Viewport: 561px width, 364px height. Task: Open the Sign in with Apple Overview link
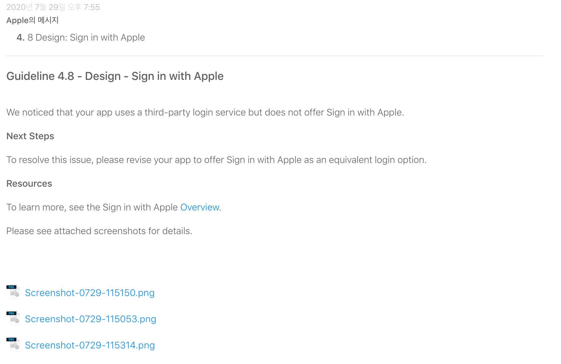(200, 207)
